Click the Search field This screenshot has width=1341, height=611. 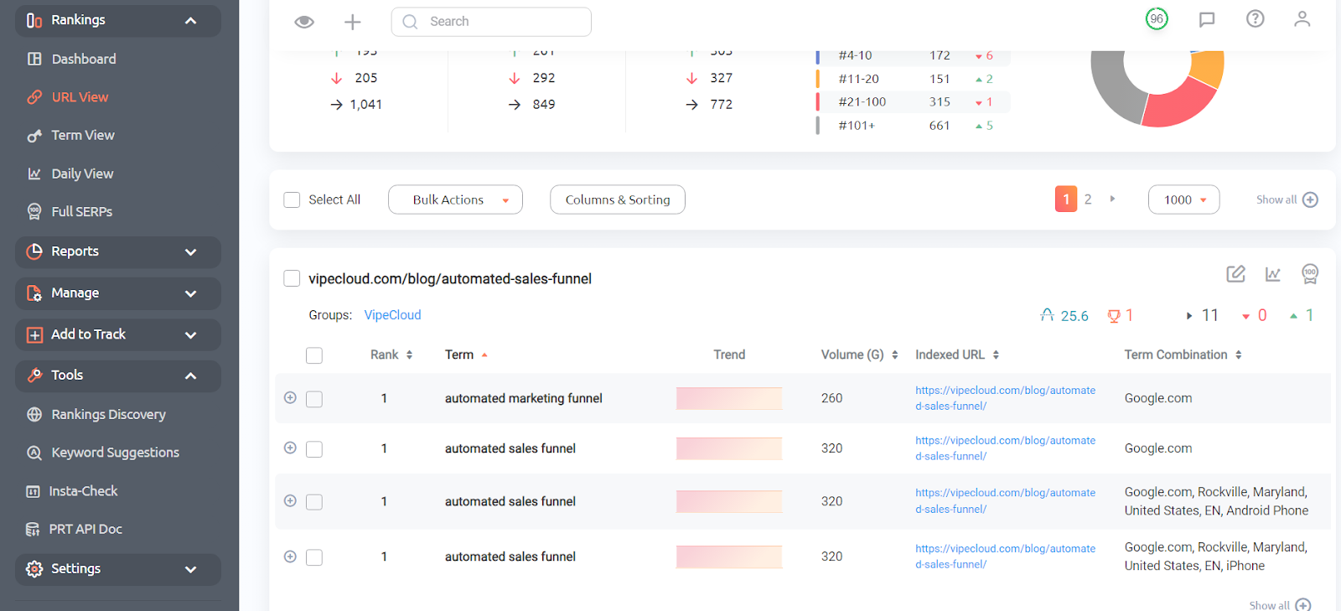491,22
